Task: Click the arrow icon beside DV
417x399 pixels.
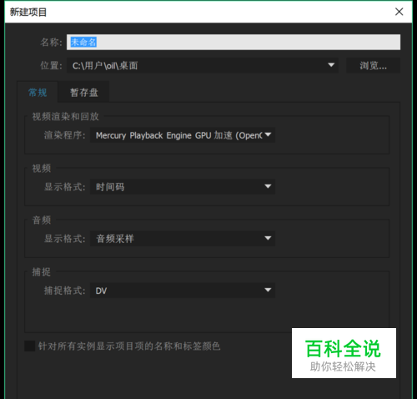Action: tap(268, 290)
